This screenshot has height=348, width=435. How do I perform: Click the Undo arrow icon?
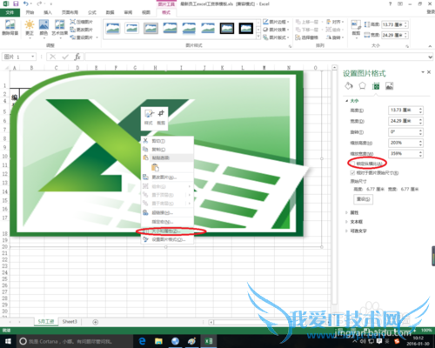coord(26,3)
